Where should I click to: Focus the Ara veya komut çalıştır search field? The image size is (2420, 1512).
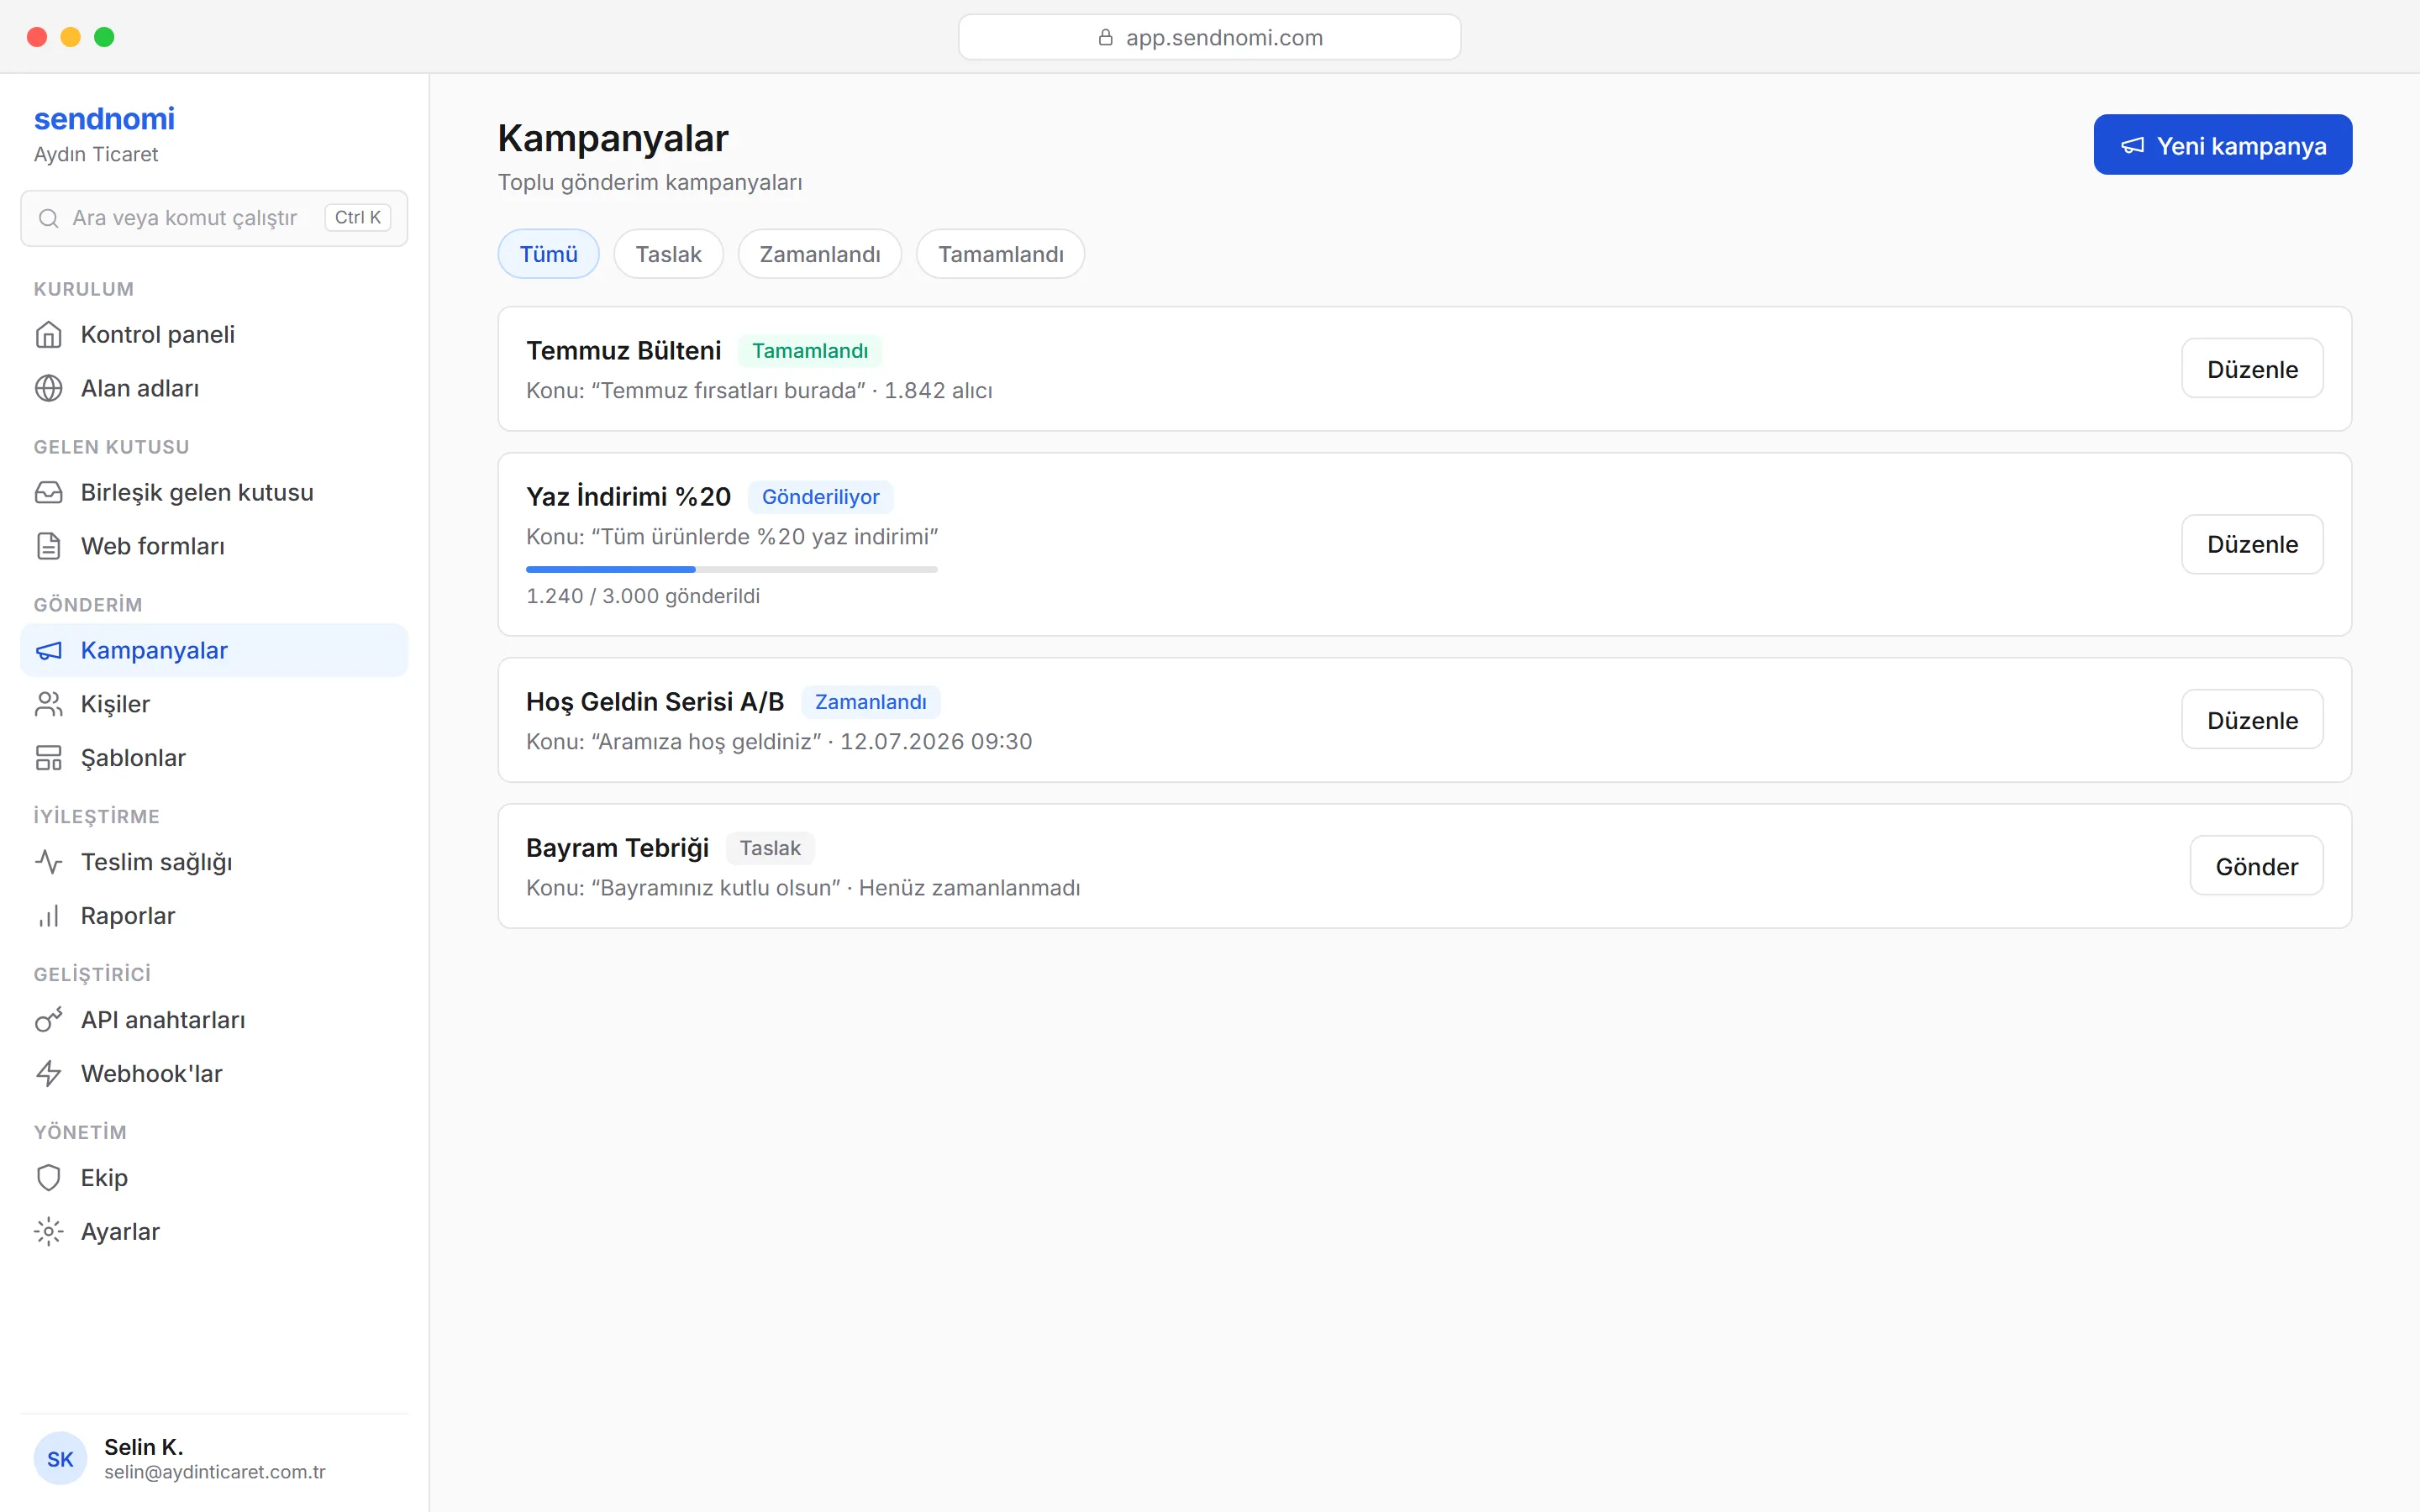tap(214, 218)
